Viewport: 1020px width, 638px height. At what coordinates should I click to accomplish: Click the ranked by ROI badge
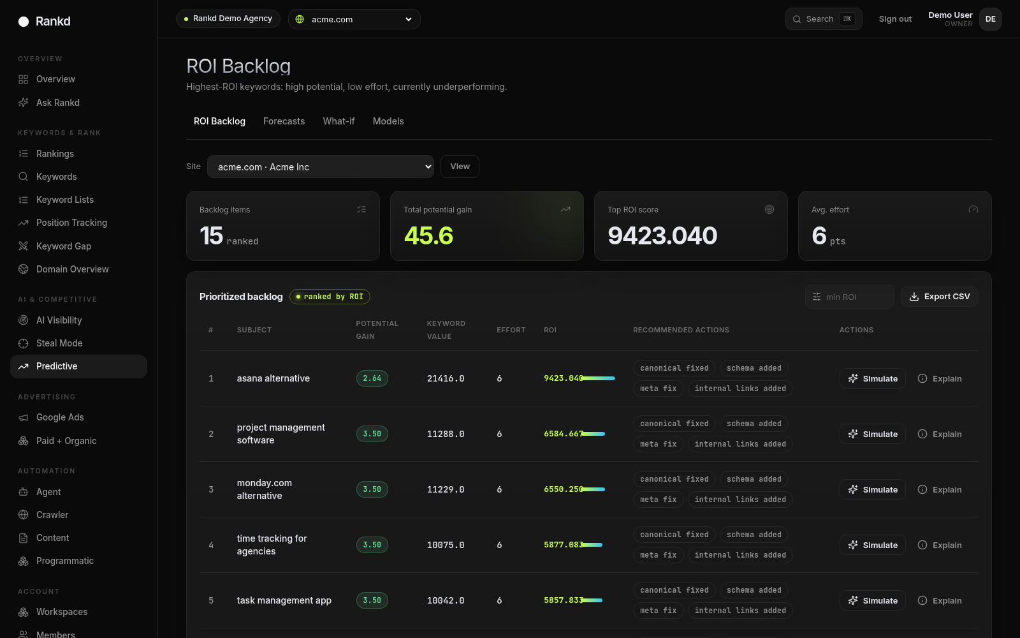click(330, 297)
